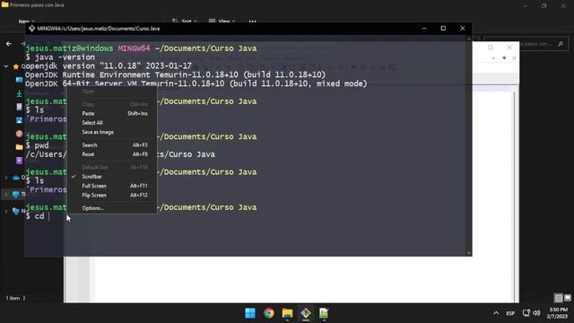Minimize the MINGW64 terminal window
Viewport: 574px width, 323px height.
pos(424,28)
